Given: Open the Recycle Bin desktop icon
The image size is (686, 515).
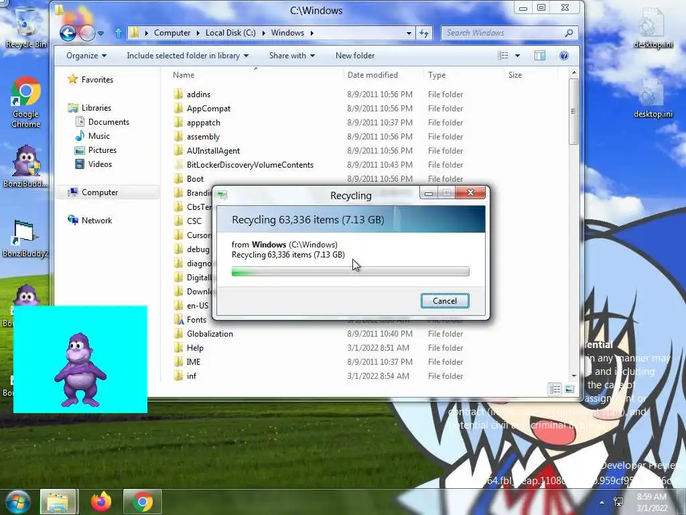Looking at the screenshot, I should [x=26, y=27].
